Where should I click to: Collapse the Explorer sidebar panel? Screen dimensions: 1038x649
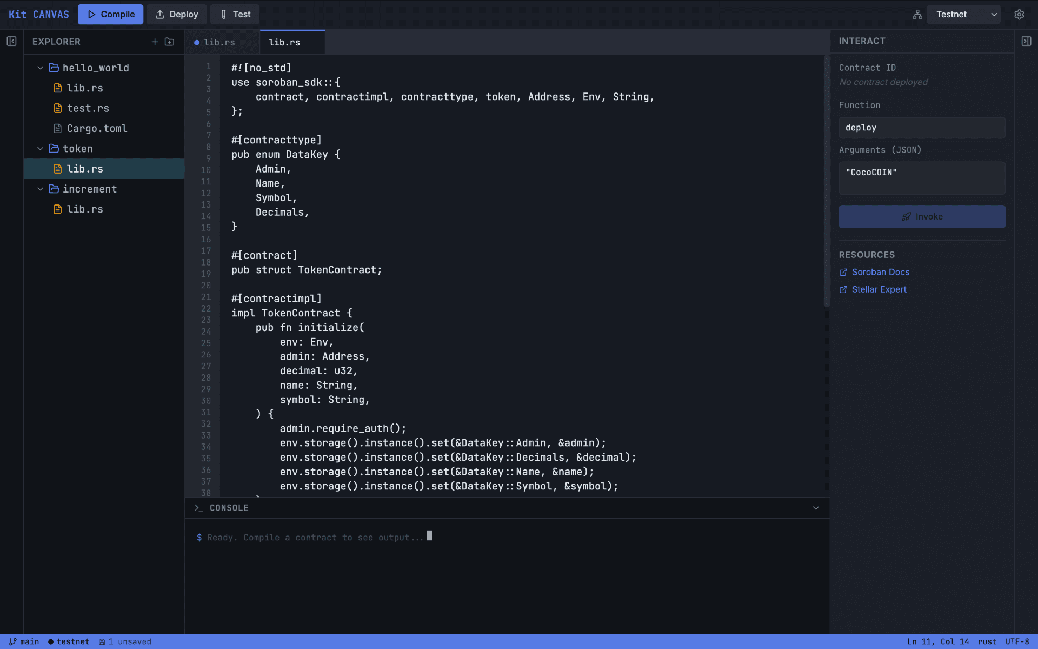(11, 41)
